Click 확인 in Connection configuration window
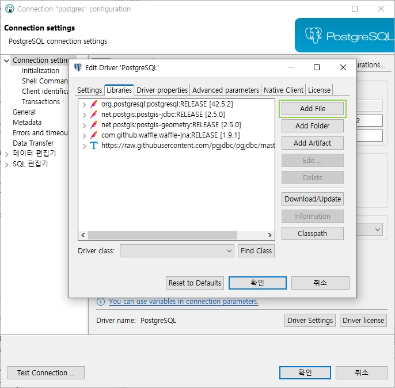The height and width of the screenshot is (388, 395). 305,372
